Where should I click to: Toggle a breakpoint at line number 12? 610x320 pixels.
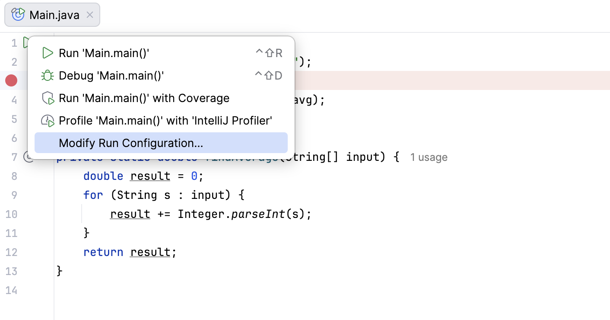[x=12, y=252]
